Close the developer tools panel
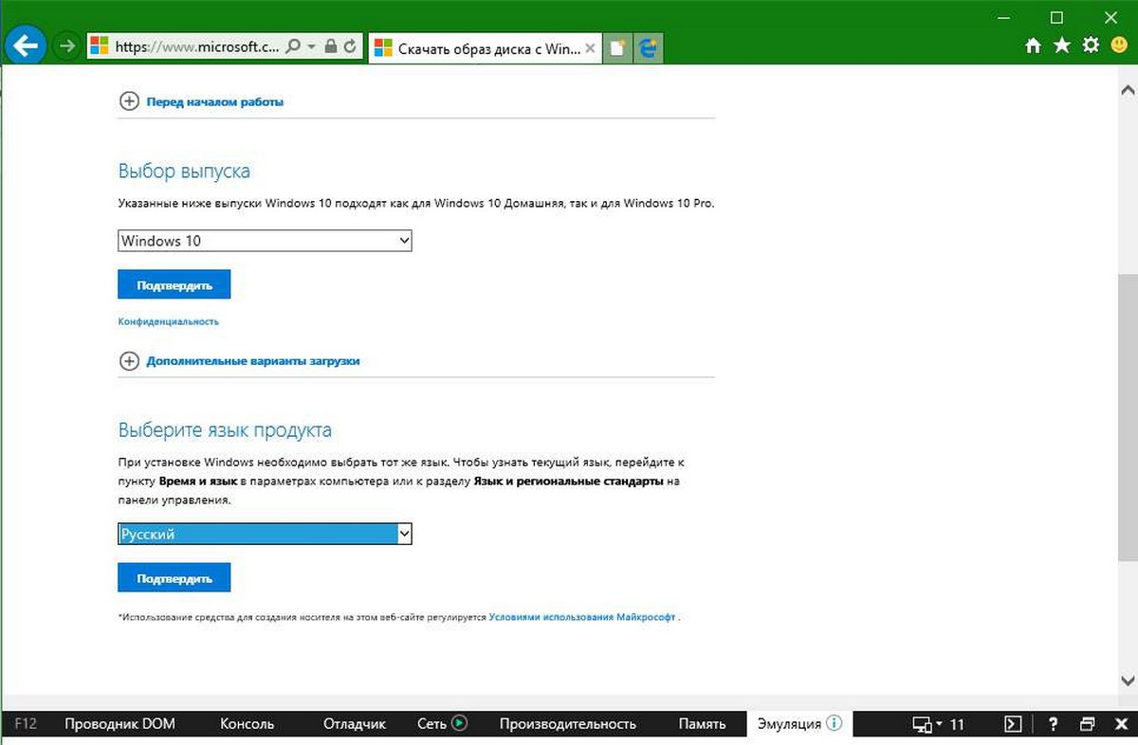1138x745 pixels. tap(1120, 724)
